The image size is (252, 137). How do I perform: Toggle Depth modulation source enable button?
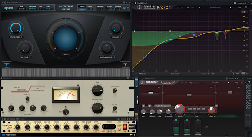pos(176,120)
